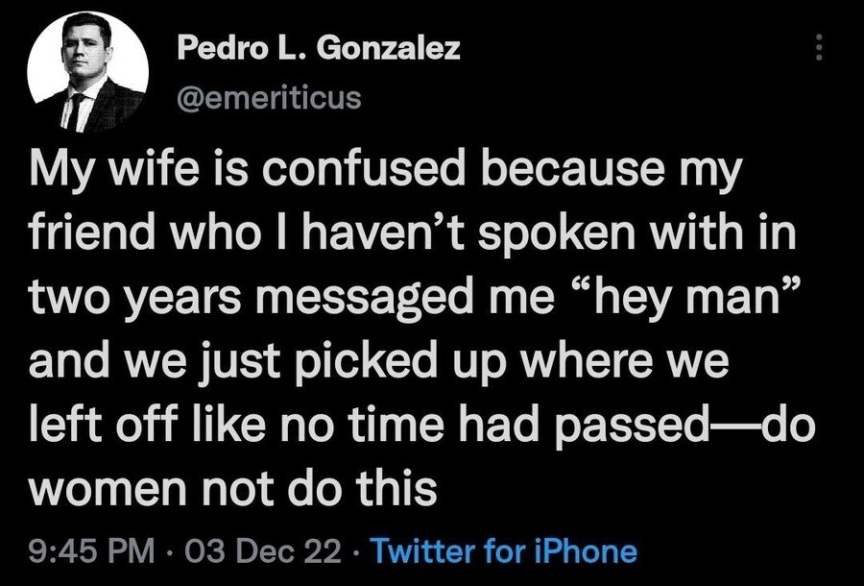Open the Twitter for iPhone source link
Image resolution: width=864 pixels, height=586 pixels.
click(504, 550)
